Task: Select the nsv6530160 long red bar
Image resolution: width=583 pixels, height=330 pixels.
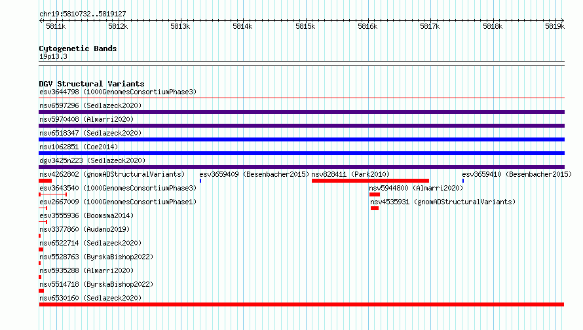Action: point(301,304)
